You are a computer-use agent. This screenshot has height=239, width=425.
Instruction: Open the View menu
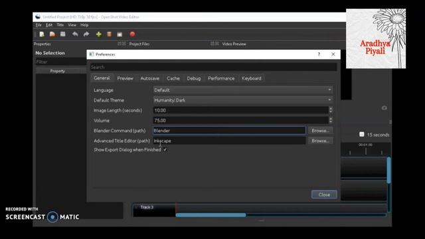tap(72, 25)
